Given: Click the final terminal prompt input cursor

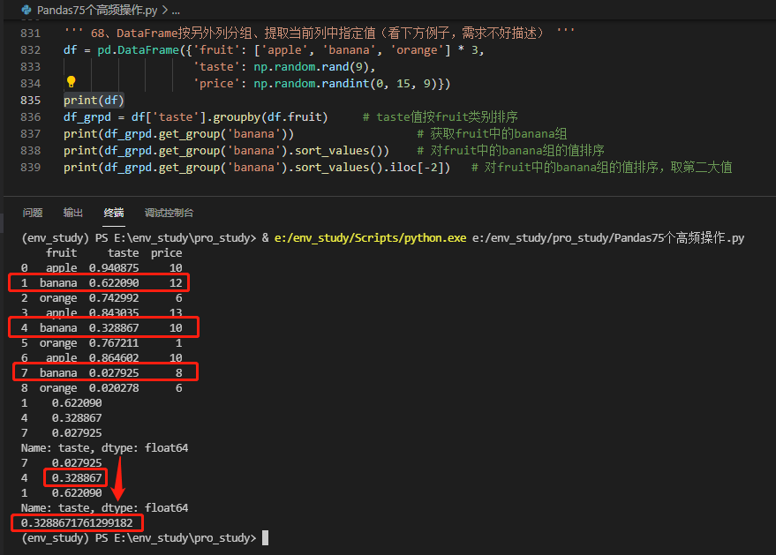Looking at the screenshot, I should (x=265, y=538).
